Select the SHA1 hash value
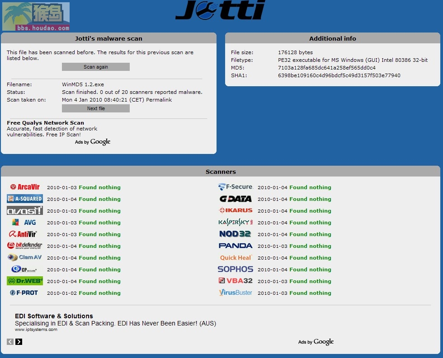This screenshot has width=443, height=358. point(339,75)
